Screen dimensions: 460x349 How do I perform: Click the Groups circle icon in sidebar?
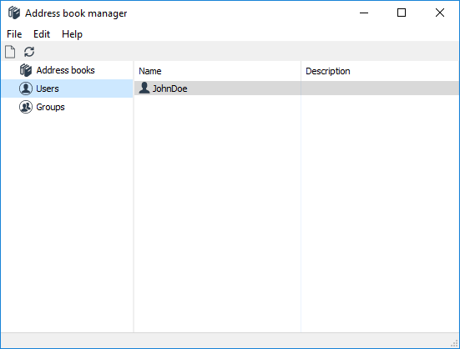(26, 107)
